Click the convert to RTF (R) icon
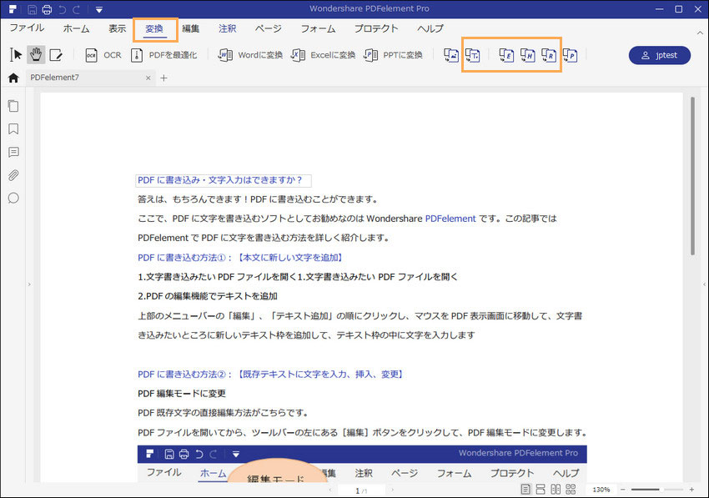This screenshot has height=498, width=709. coord(549,55)
